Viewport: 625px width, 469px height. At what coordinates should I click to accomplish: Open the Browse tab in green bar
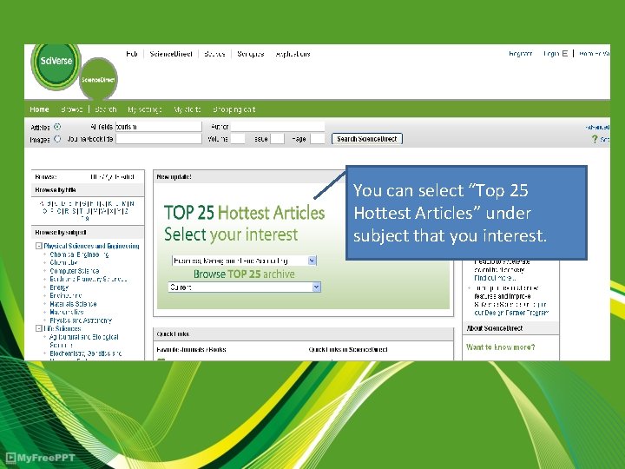coord(72,109)
